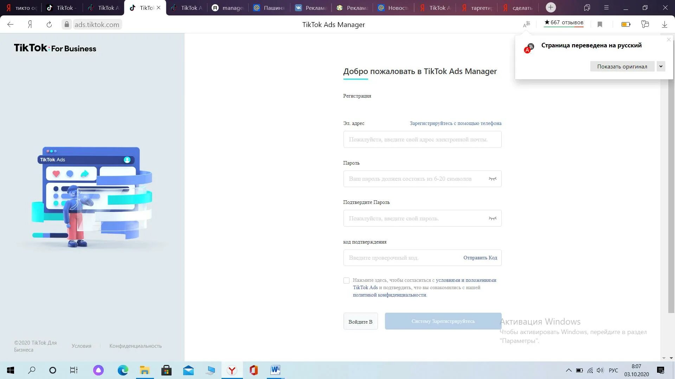Launch Microsoft Edge from taskbar
This screenshot has width=675, height=379.
pyautogui.click(x=123, y=370)
